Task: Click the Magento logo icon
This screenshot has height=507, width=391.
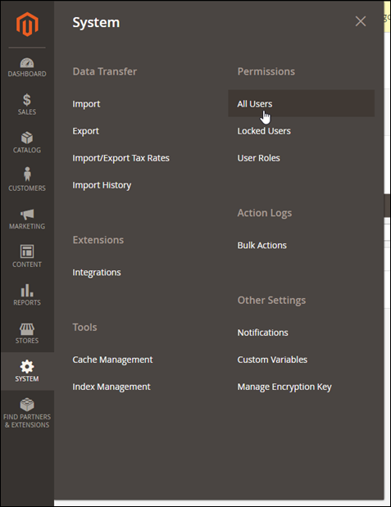Action: [27, 25]
